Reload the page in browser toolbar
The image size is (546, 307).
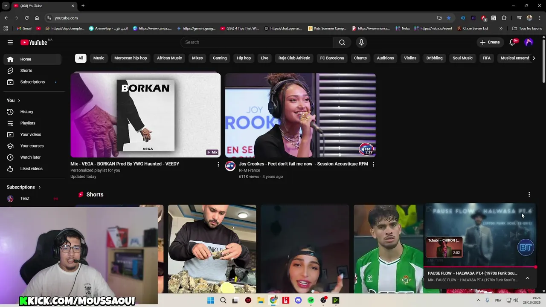(x=26, y=18)
